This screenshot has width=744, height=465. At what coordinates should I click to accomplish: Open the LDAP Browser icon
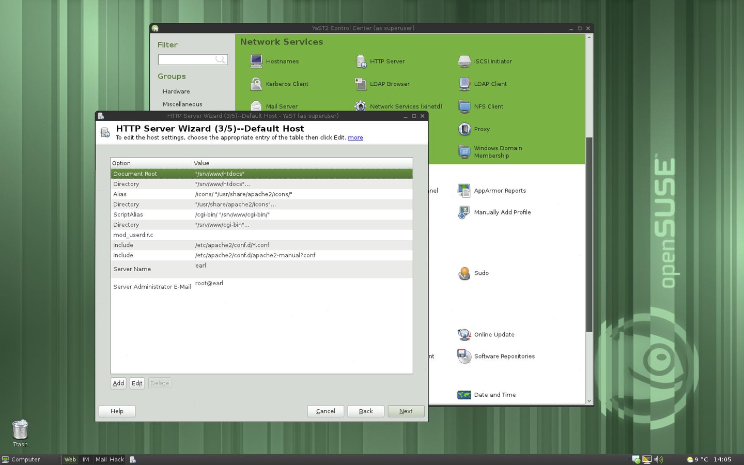coord(361,84)
